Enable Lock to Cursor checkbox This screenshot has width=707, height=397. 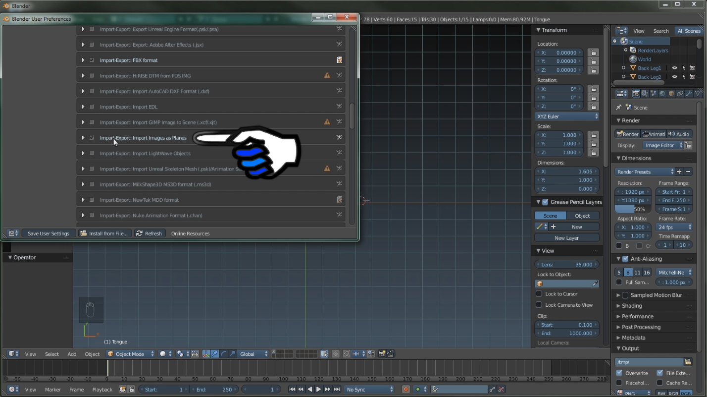pyautogui.click(x=539, y=294)
